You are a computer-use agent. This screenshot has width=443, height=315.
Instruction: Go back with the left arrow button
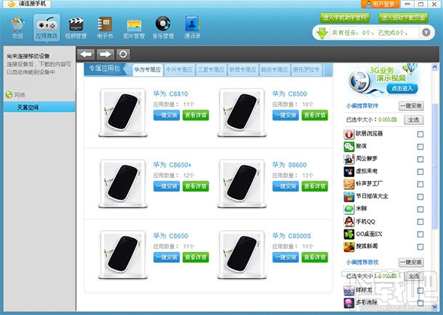pyautogui.click(x=86, y=54)
